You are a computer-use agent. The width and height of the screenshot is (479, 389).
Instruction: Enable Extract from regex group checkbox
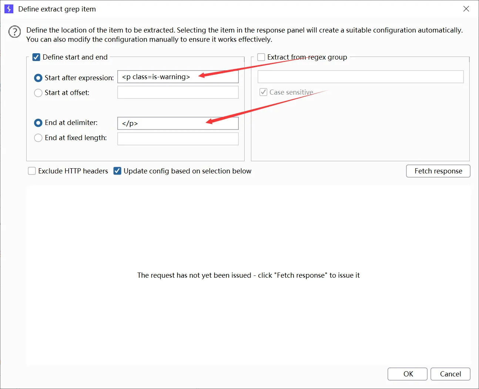click(x=261, y=57)
